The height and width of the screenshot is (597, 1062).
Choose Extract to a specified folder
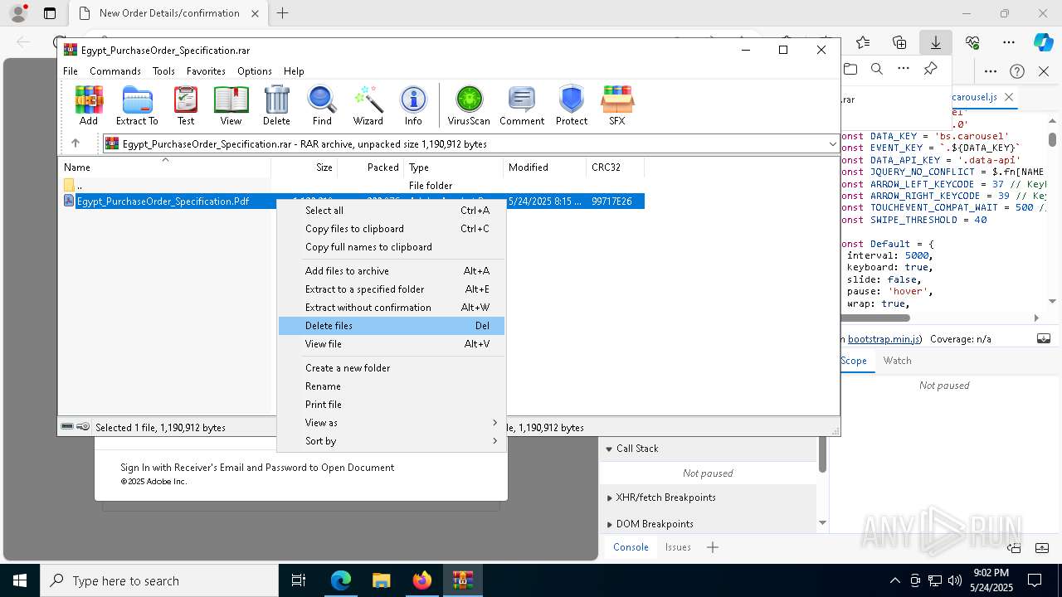coord(392,289)
